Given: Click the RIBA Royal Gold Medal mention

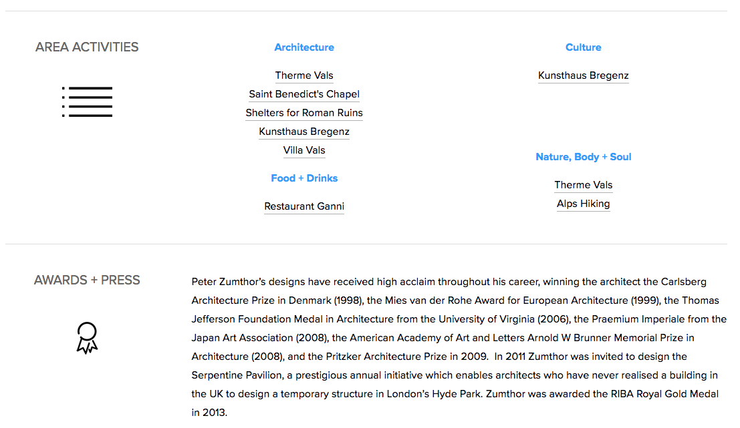Looking at the screenshot, I should click(x=664, y=393).
